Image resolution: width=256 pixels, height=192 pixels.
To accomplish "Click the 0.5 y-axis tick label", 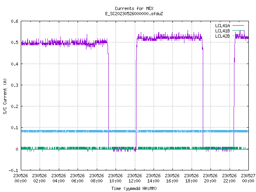I will point(14,42).
